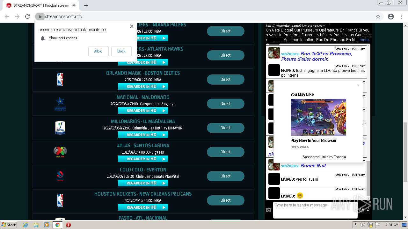Click Regarder en HD under Millonarios
408x229 pixels.
[143, 135]
